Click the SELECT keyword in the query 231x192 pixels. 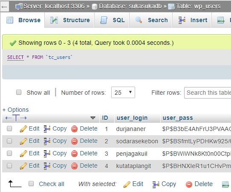tap(15, 57)
